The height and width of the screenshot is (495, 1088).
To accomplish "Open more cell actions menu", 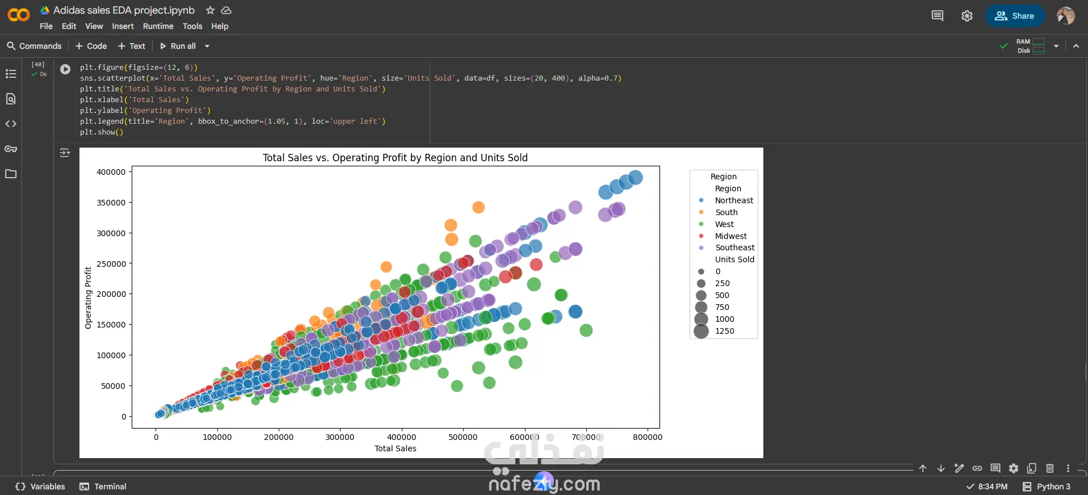I will coord(1068,468).
